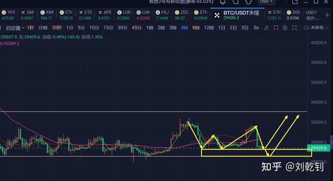Screen dimensions: 333x181
Task: Click the 29429.6 current price label
Action: 319,148
